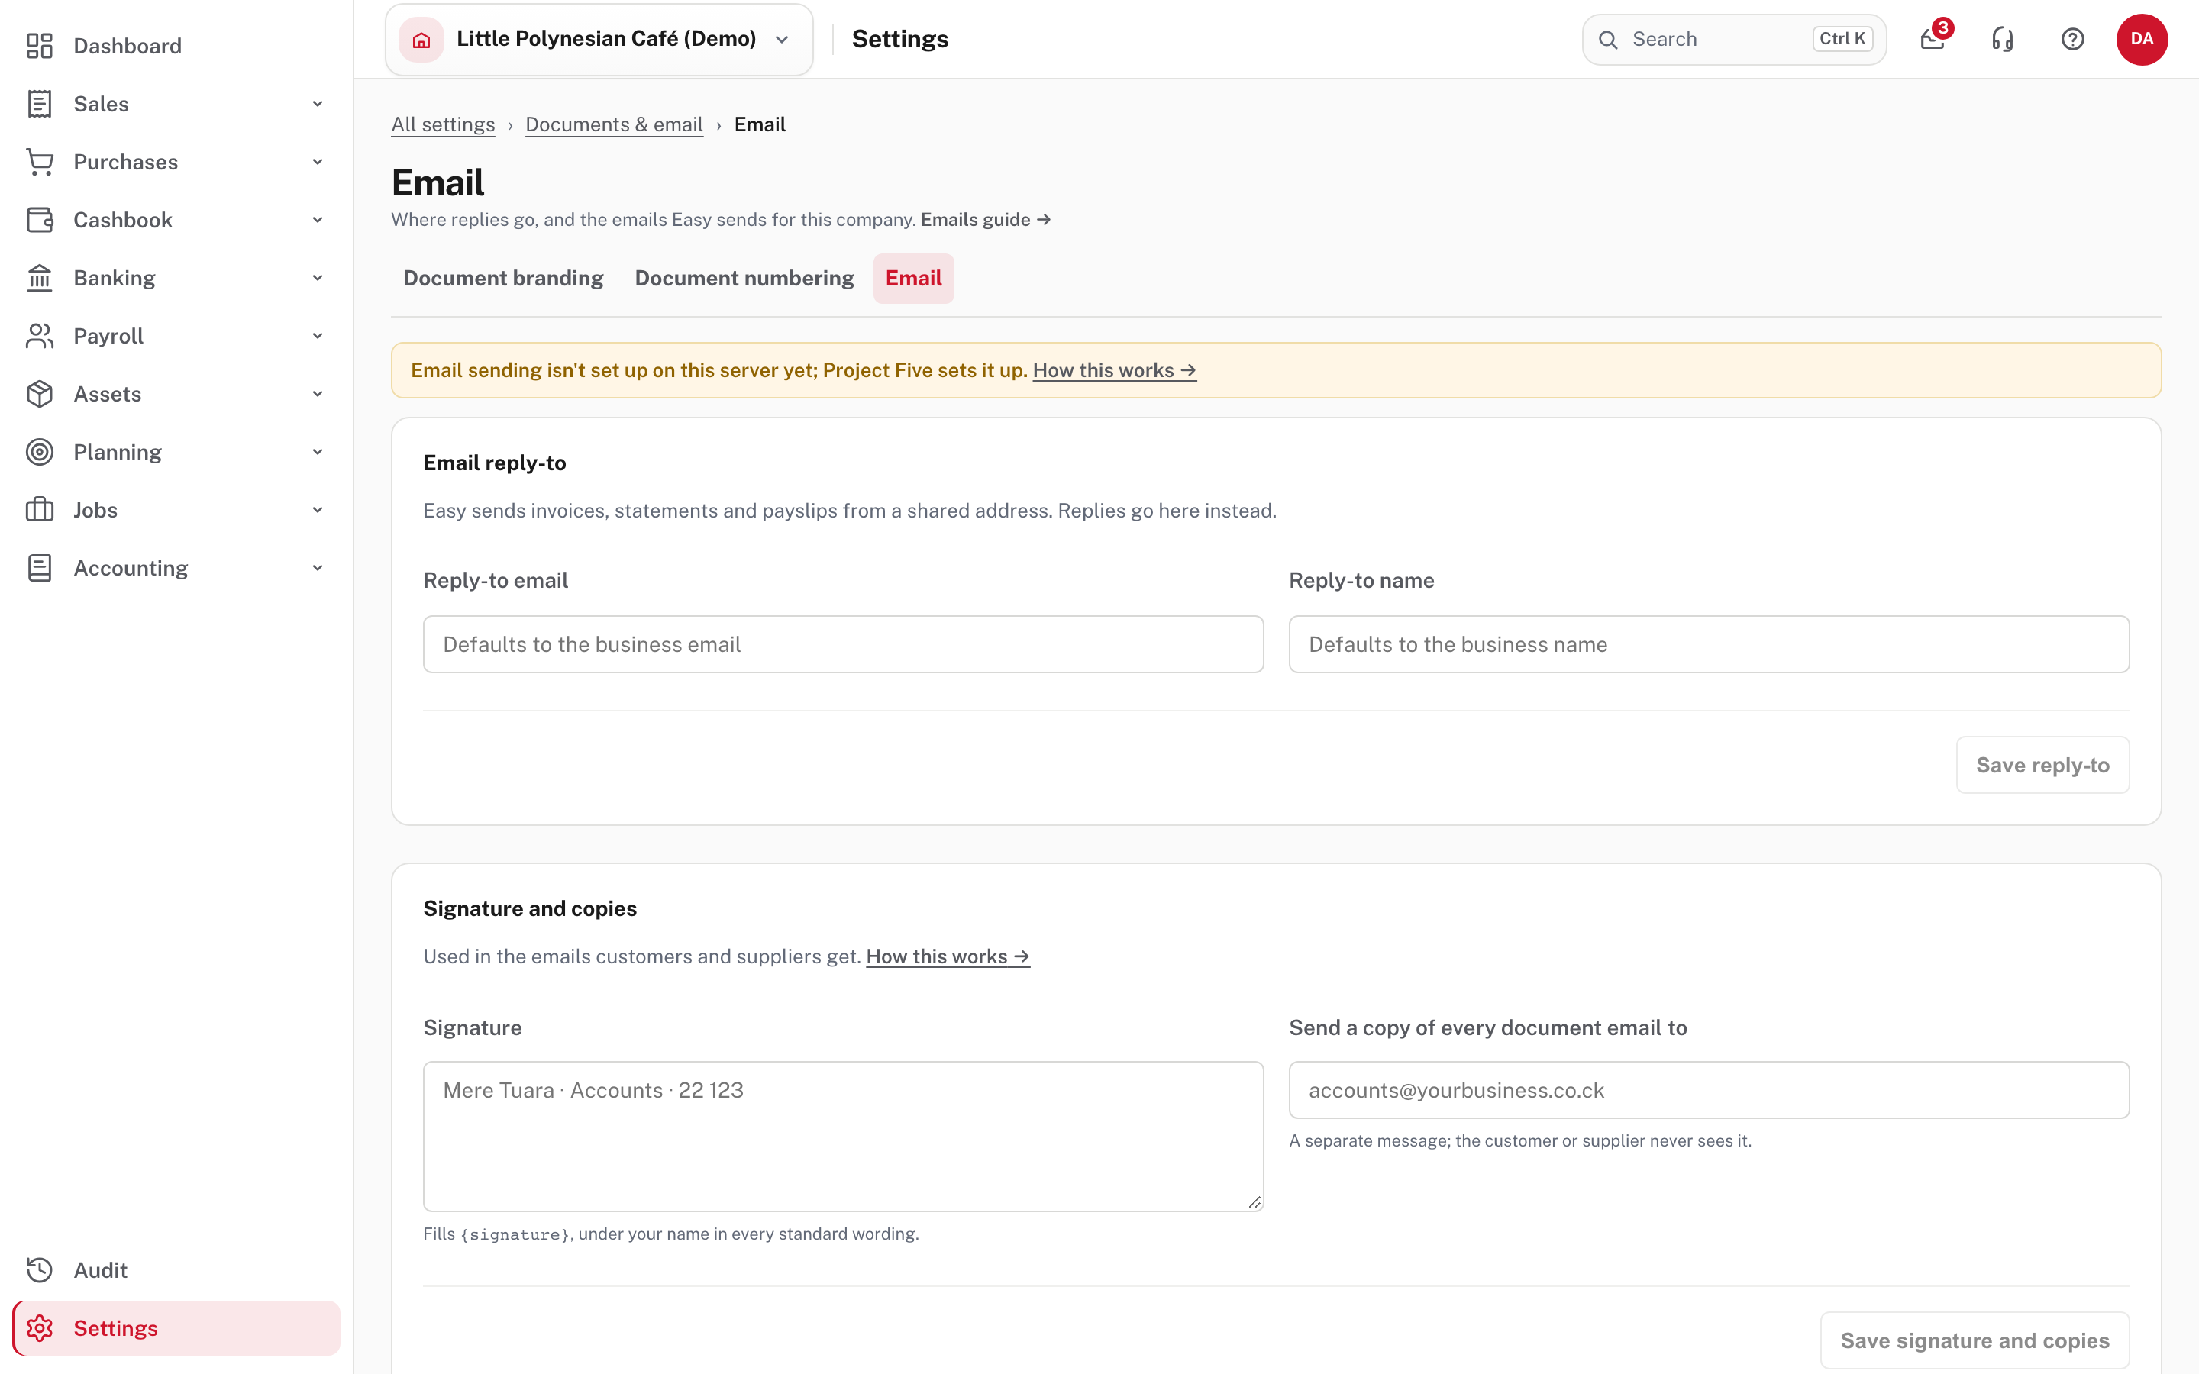This screenshot has height=1374, width=2199.
Task: Expand the Planning menu chevron
Action: [x=317, y=452]
